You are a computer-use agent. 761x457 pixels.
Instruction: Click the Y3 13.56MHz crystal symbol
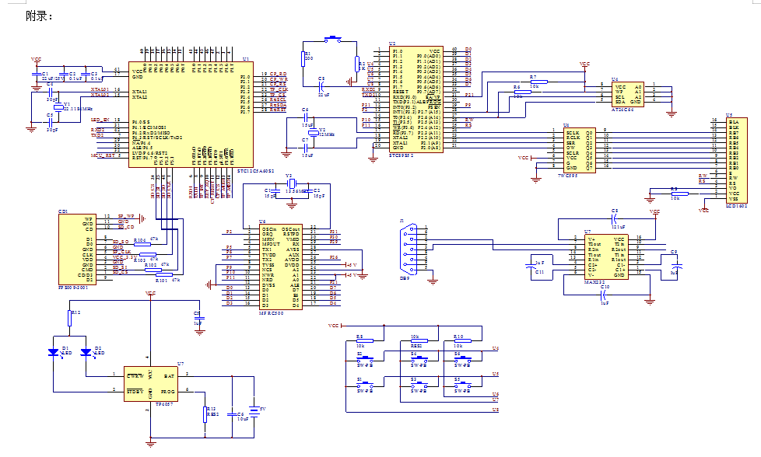pyautogui.click(x=291, y=183)
